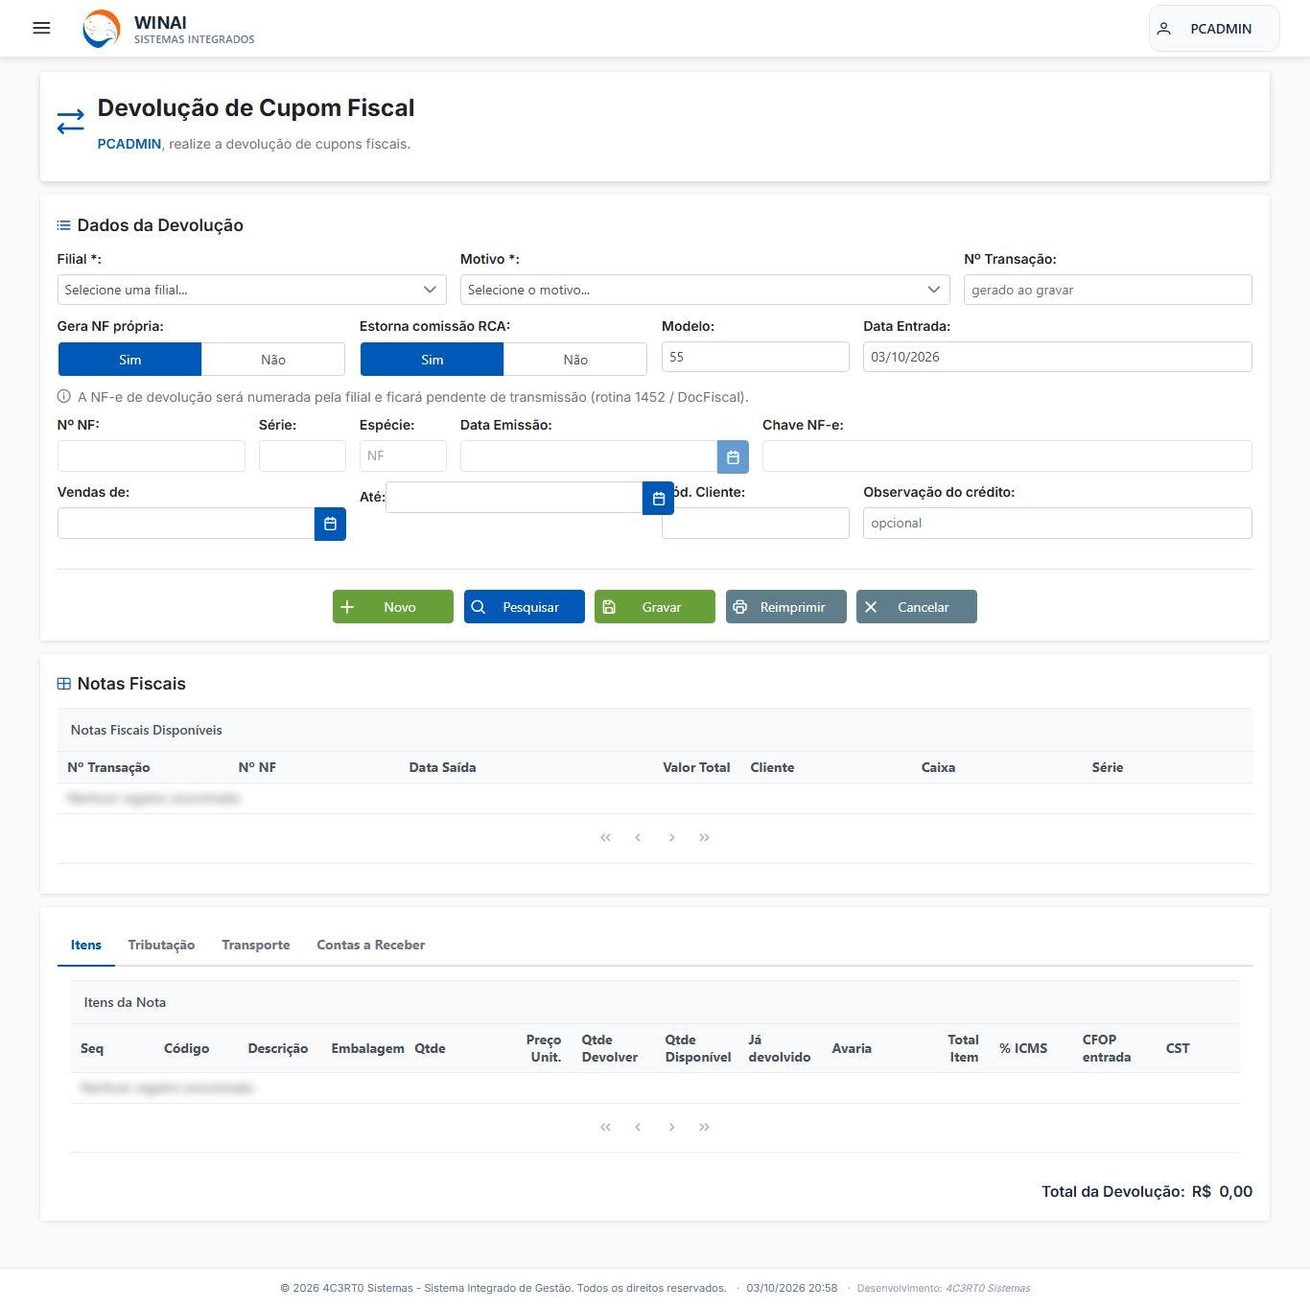Select Não for Gera NF própria

click(273, 360)
